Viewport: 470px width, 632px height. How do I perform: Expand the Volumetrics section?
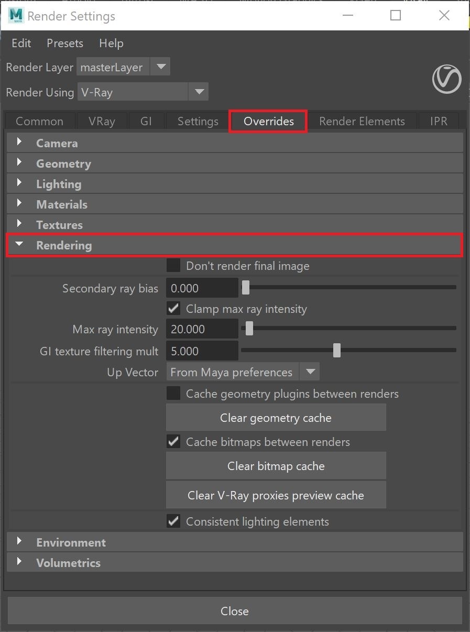click(x=235, y=562)
